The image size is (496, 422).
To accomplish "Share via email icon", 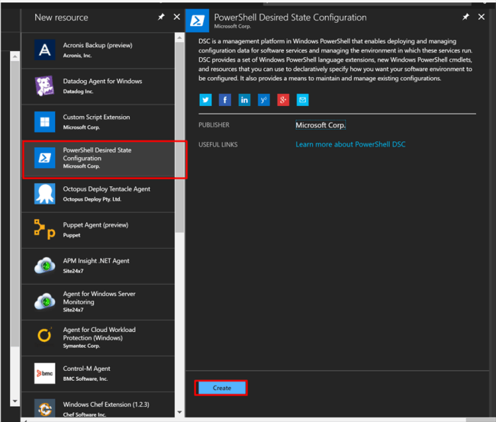I will (x=302, y=100).
